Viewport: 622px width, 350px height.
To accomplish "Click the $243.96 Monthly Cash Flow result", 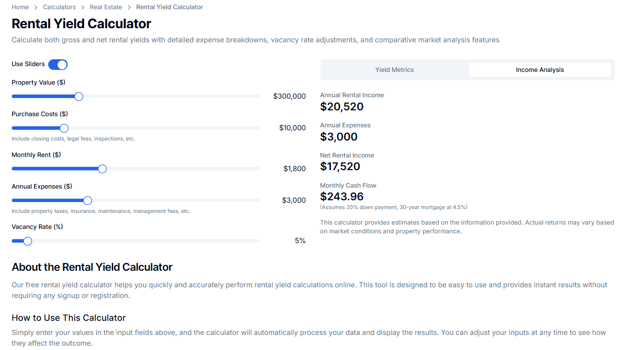I will pos(342,197).
